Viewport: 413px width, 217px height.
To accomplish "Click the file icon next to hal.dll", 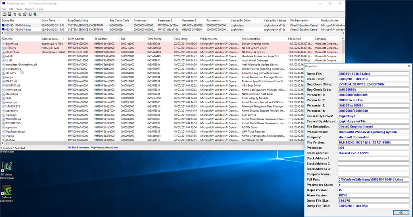I will pyautogui.click(x=3, y=56).
